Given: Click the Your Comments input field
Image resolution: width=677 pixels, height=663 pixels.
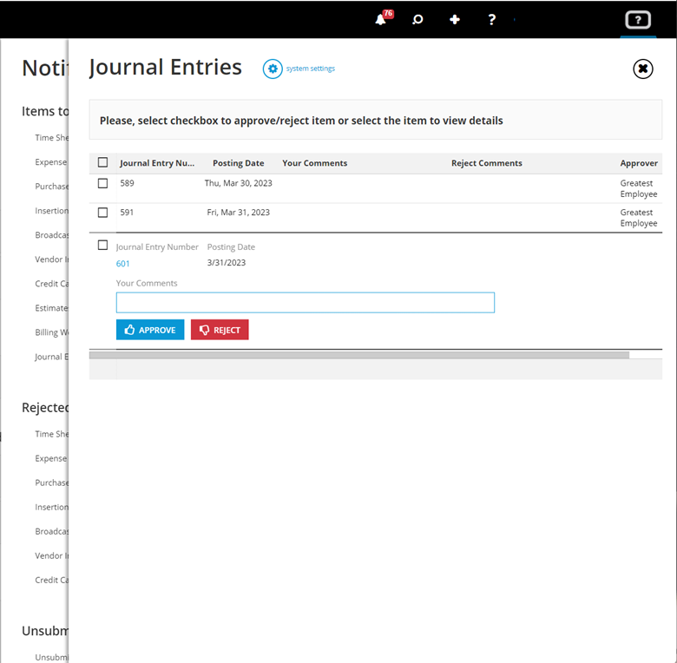Looking at the screenshot, I should tap(306, 303).
